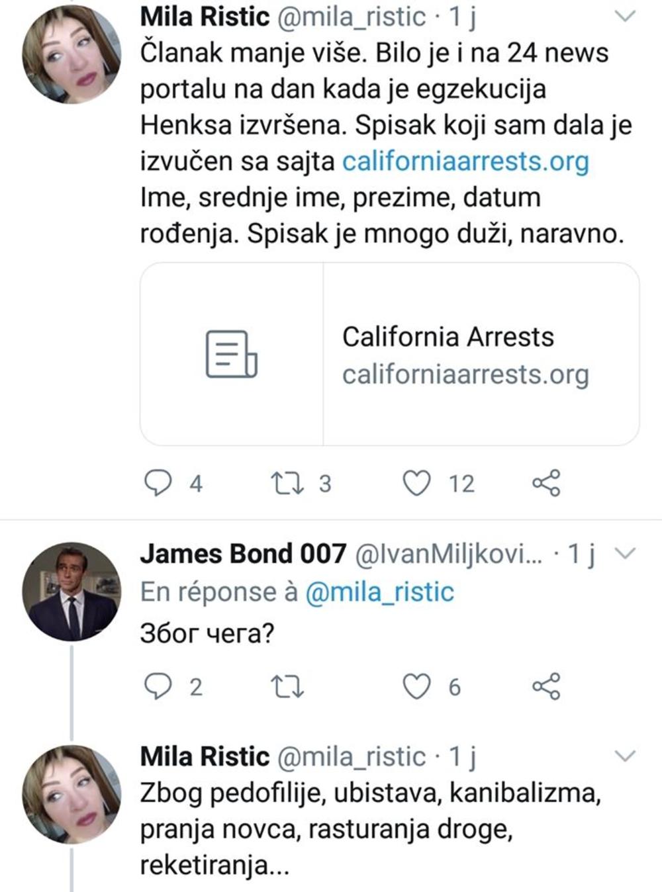The image size is (662, 892).
Task: Like the tweet with 12 likes
Action: [x=417, y=483]
